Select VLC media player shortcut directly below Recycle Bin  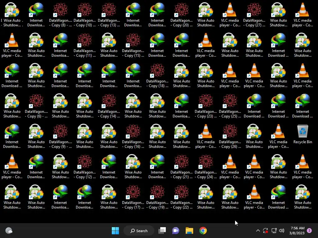(x=302, y=166)
